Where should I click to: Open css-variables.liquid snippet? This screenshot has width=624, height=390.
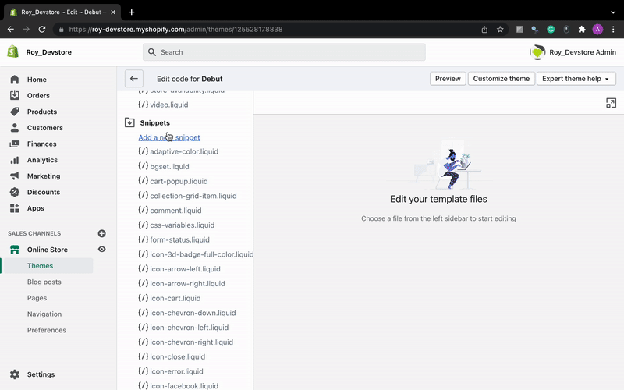(176, 225)
